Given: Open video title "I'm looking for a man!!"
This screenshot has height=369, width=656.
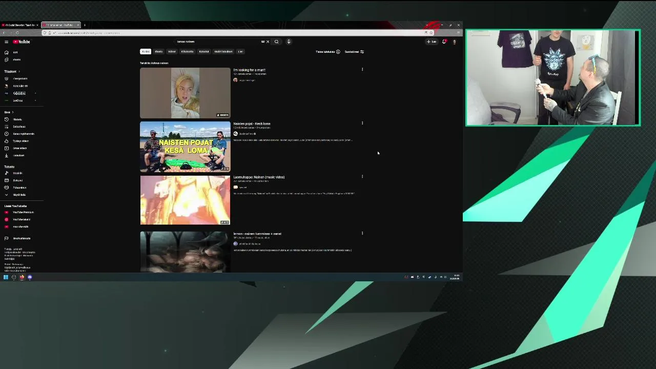Looking at the screenshot, I should click(249, 70).
